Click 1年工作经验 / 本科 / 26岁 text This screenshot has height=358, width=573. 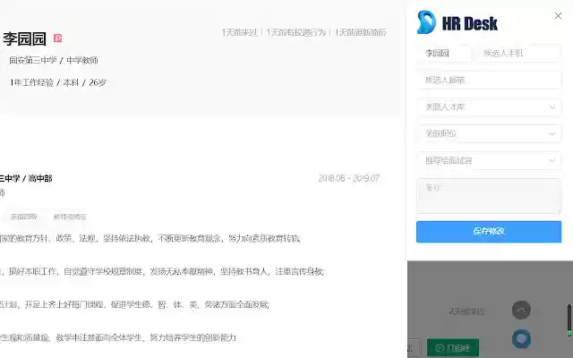[57, 82]
